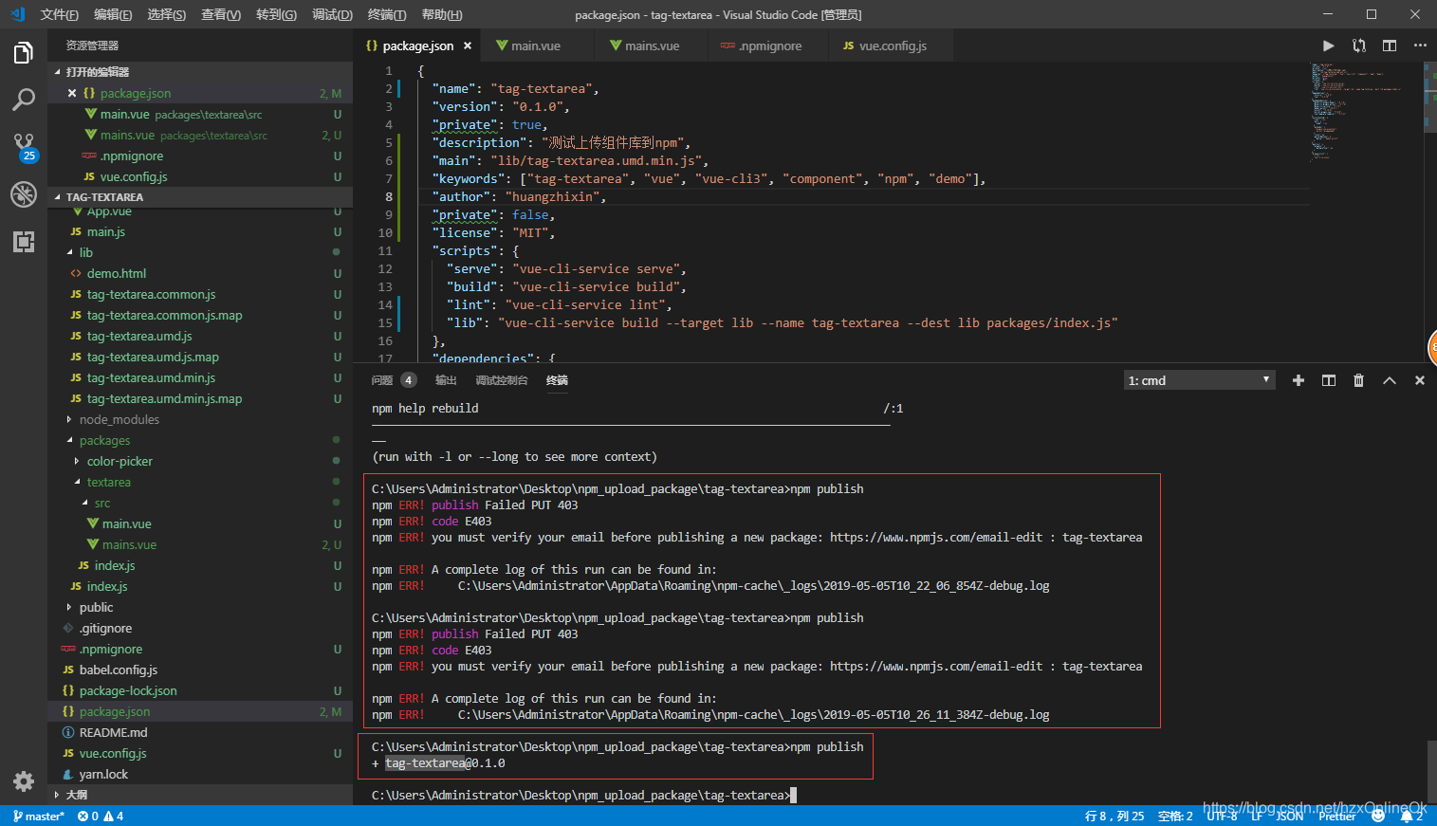Open the 编辑(E) menu
The image size is (1437, 826).
pos(113,14)
